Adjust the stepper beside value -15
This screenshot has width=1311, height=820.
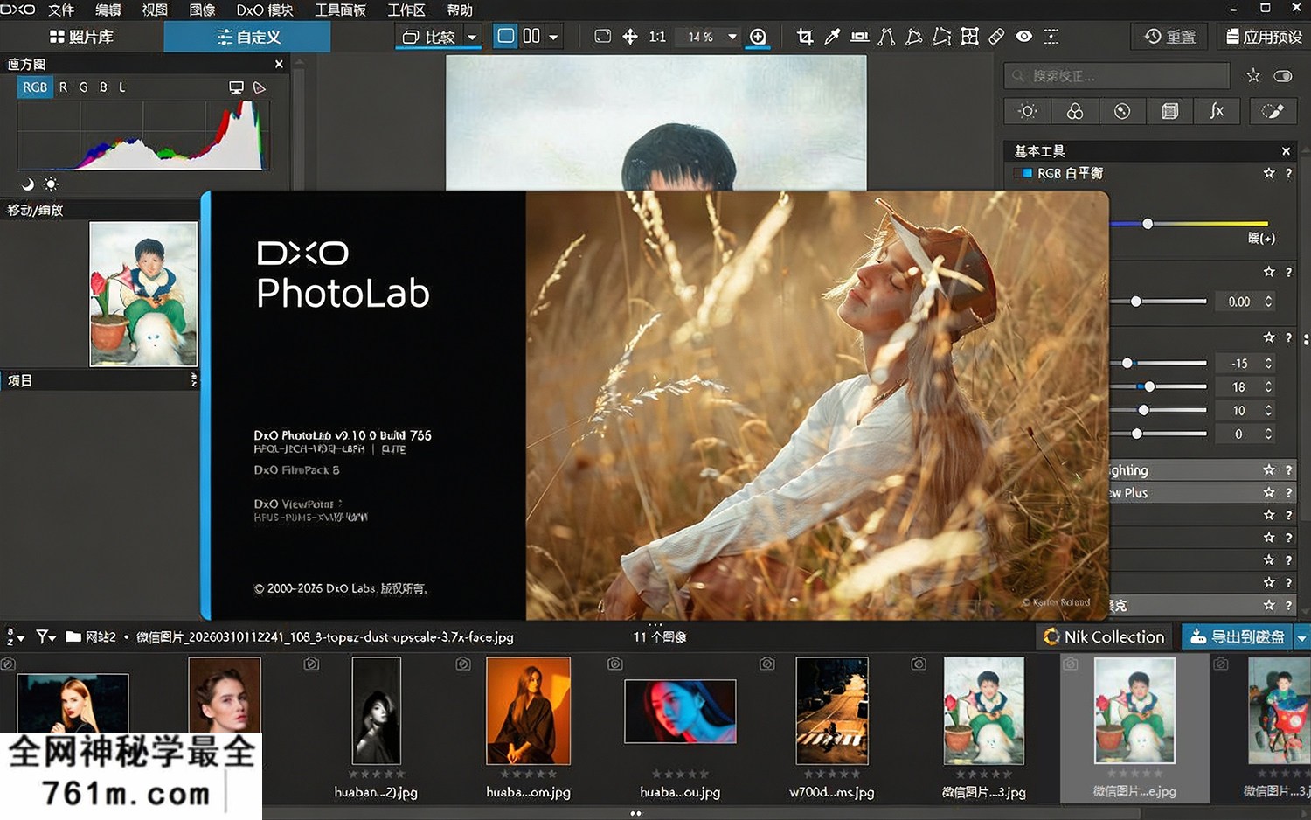click(1268, 363)
